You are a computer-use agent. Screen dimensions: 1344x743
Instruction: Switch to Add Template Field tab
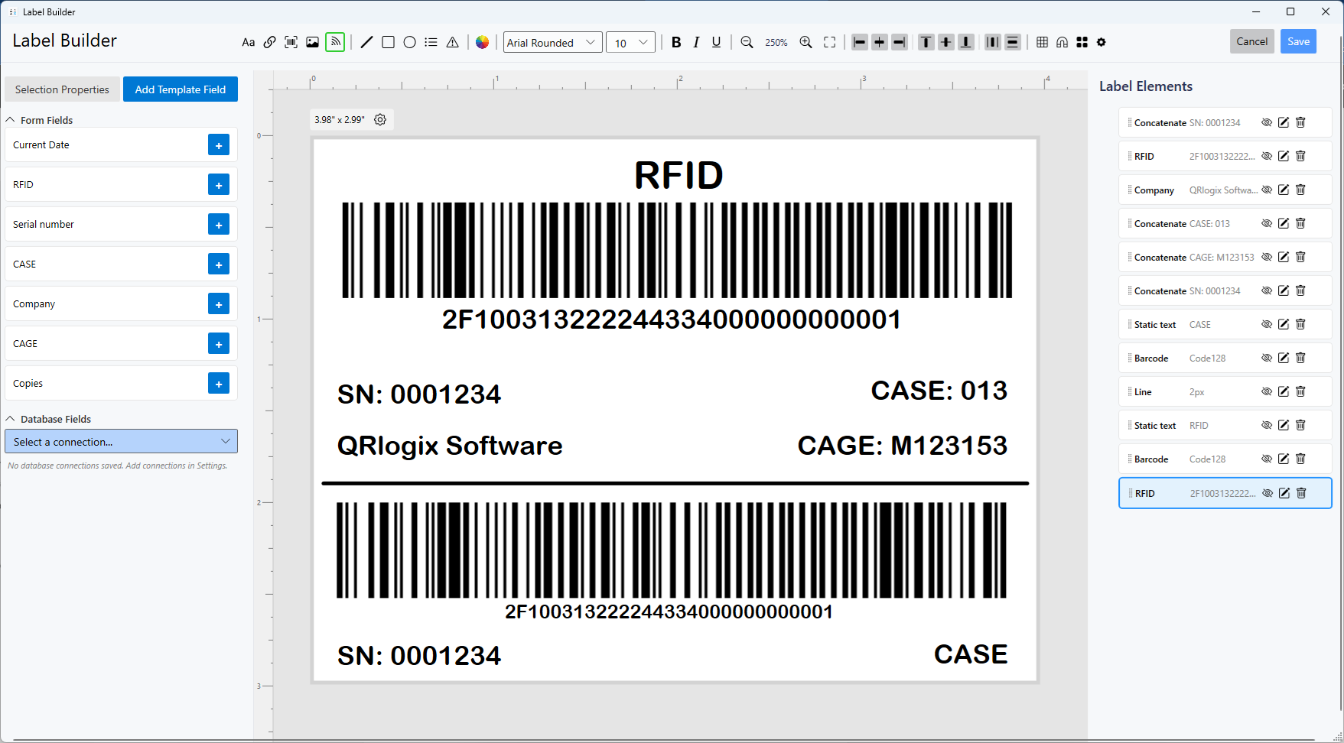point(181,89)
